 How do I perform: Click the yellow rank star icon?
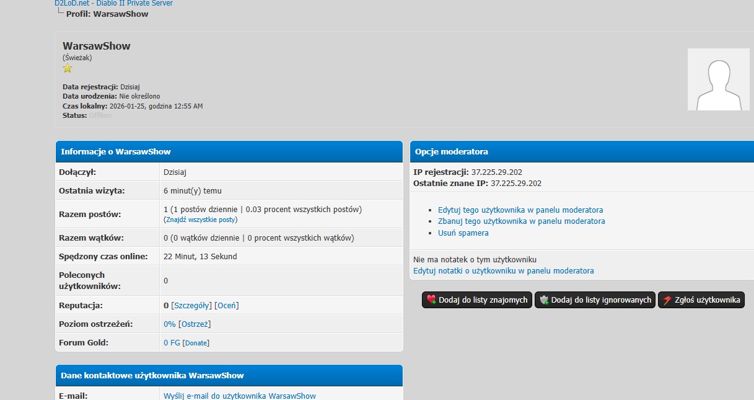(x=68, y=68)
